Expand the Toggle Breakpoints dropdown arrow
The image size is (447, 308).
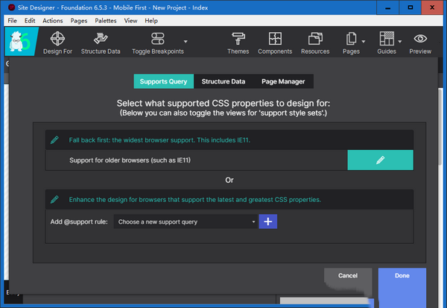tap(186, 42)
